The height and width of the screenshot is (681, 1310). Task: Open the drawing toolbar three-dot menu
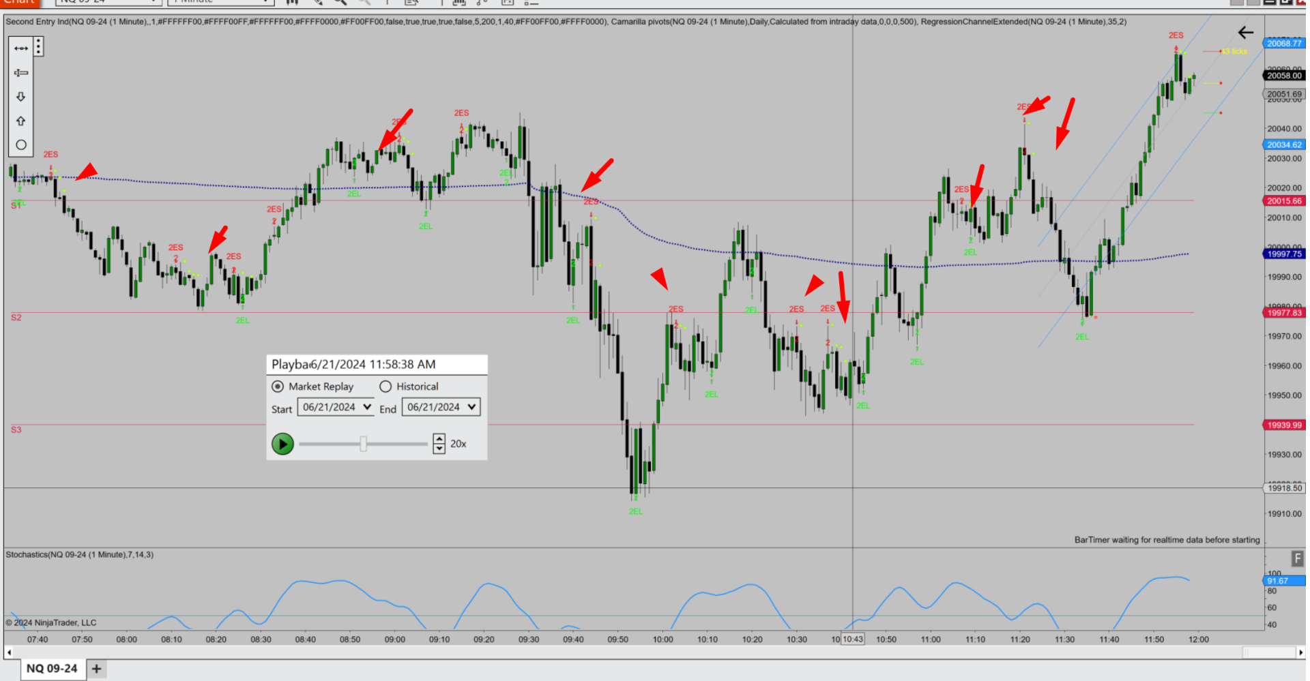pyautogui.click(x=38, y=47)
